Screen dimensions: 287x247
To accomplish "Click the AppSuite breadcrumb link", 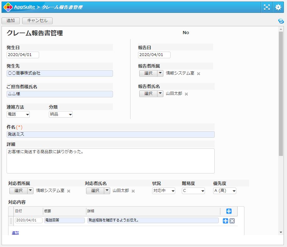I will (x=24, y=7).
